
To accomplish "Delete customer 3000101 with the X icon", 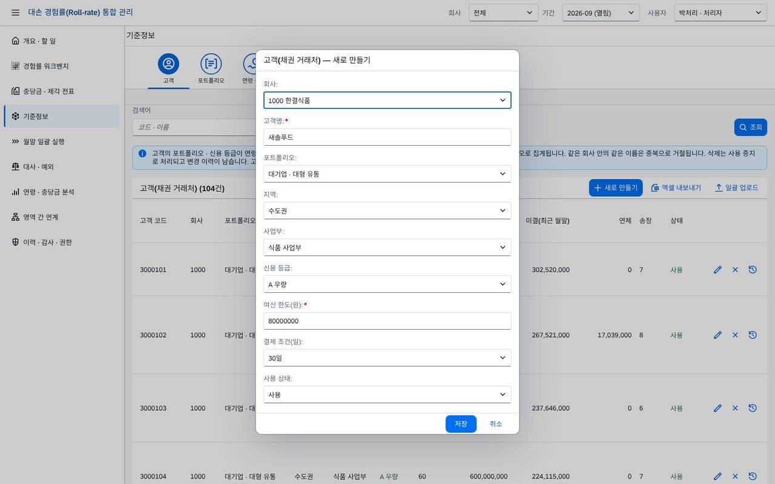I will coord(735,270).
